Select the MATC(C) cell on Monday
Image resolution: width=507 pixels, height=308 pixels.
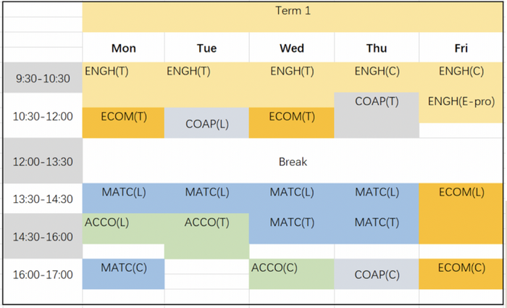(124, 274)
